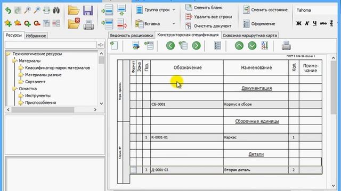Open the Вставка dropdown arrow

click(x=174, y=23)
